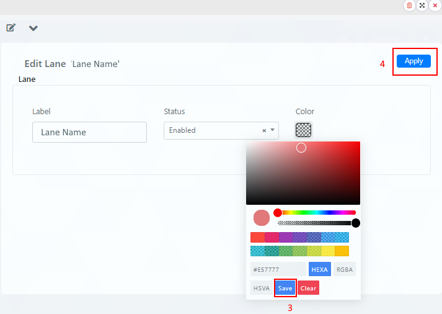Screen dimensions: 442x314
Task: Select the yellow preset swatch
Action: [x=328, y=251]
